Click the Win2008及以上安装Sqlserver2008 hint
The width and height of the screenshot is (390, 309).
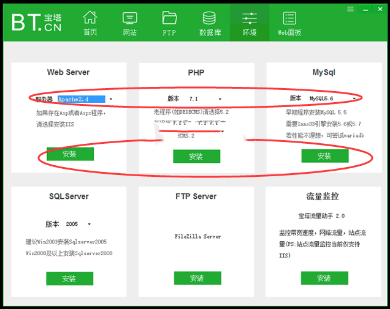[69, 253]
